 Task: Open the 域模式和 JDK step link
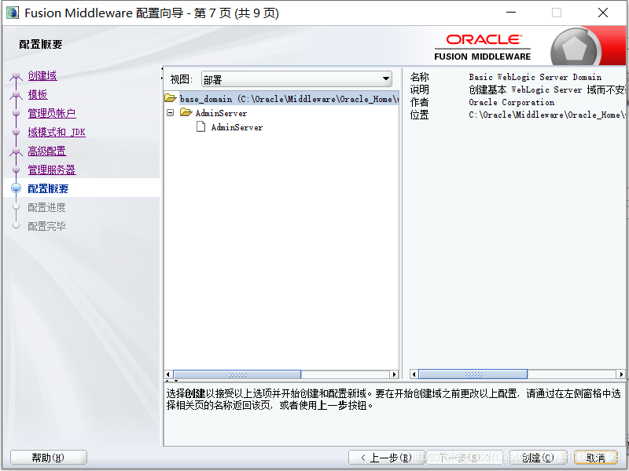(x=57, y=132)
